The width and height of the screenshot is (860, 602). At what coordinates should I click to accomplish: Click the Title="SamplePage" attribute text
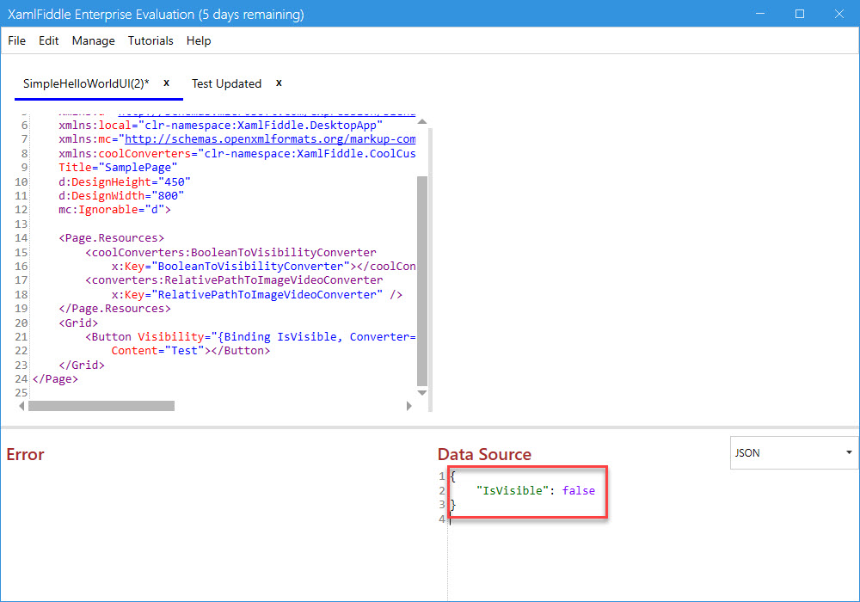point(118,167)
